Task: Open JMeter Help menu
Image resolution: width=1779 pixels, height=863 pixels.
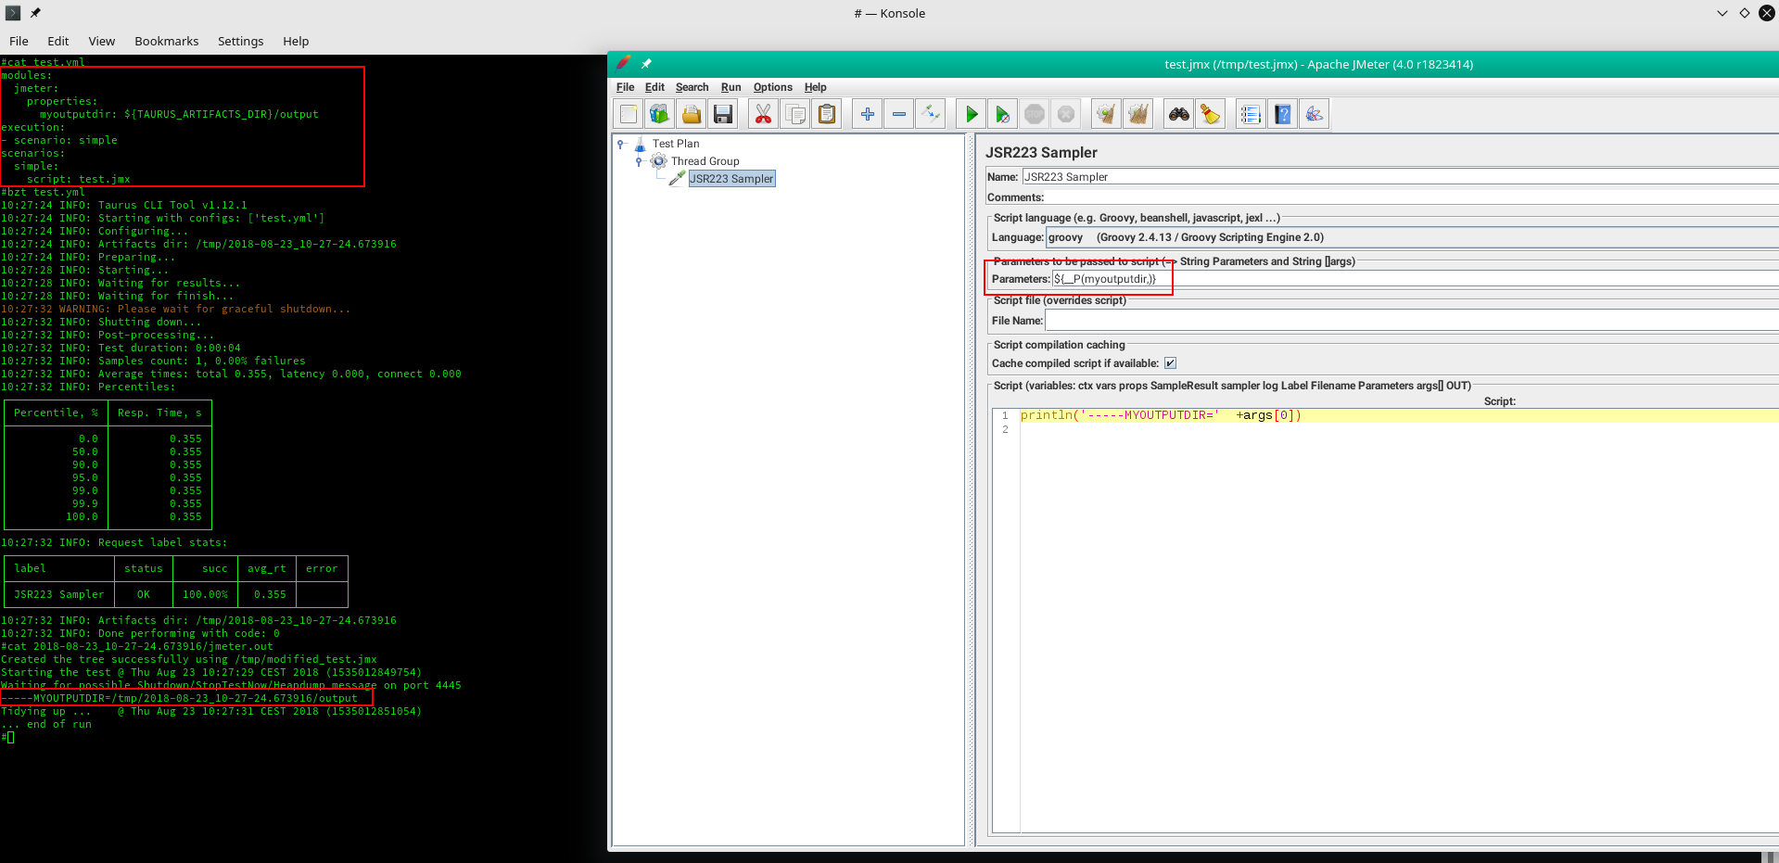Action: [816, 87]
